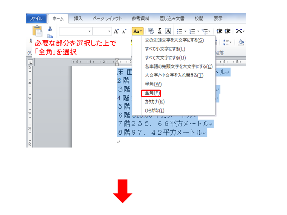
Task: Open the shading paint bucket color
Action: pyautogui.click(x=240, y=42)
